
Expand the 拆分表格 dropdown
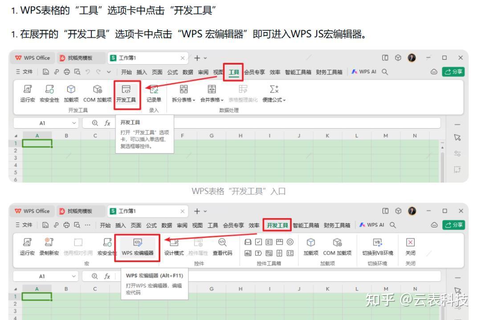(194, 99)
